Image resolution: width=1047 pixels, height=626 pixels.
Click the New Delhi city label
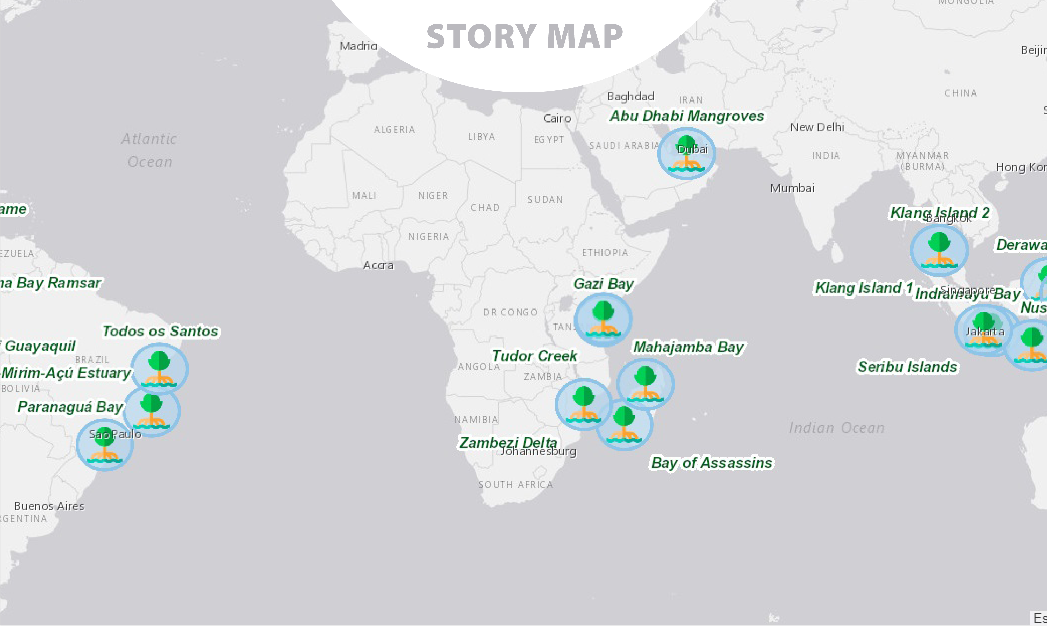coord(817,127)
